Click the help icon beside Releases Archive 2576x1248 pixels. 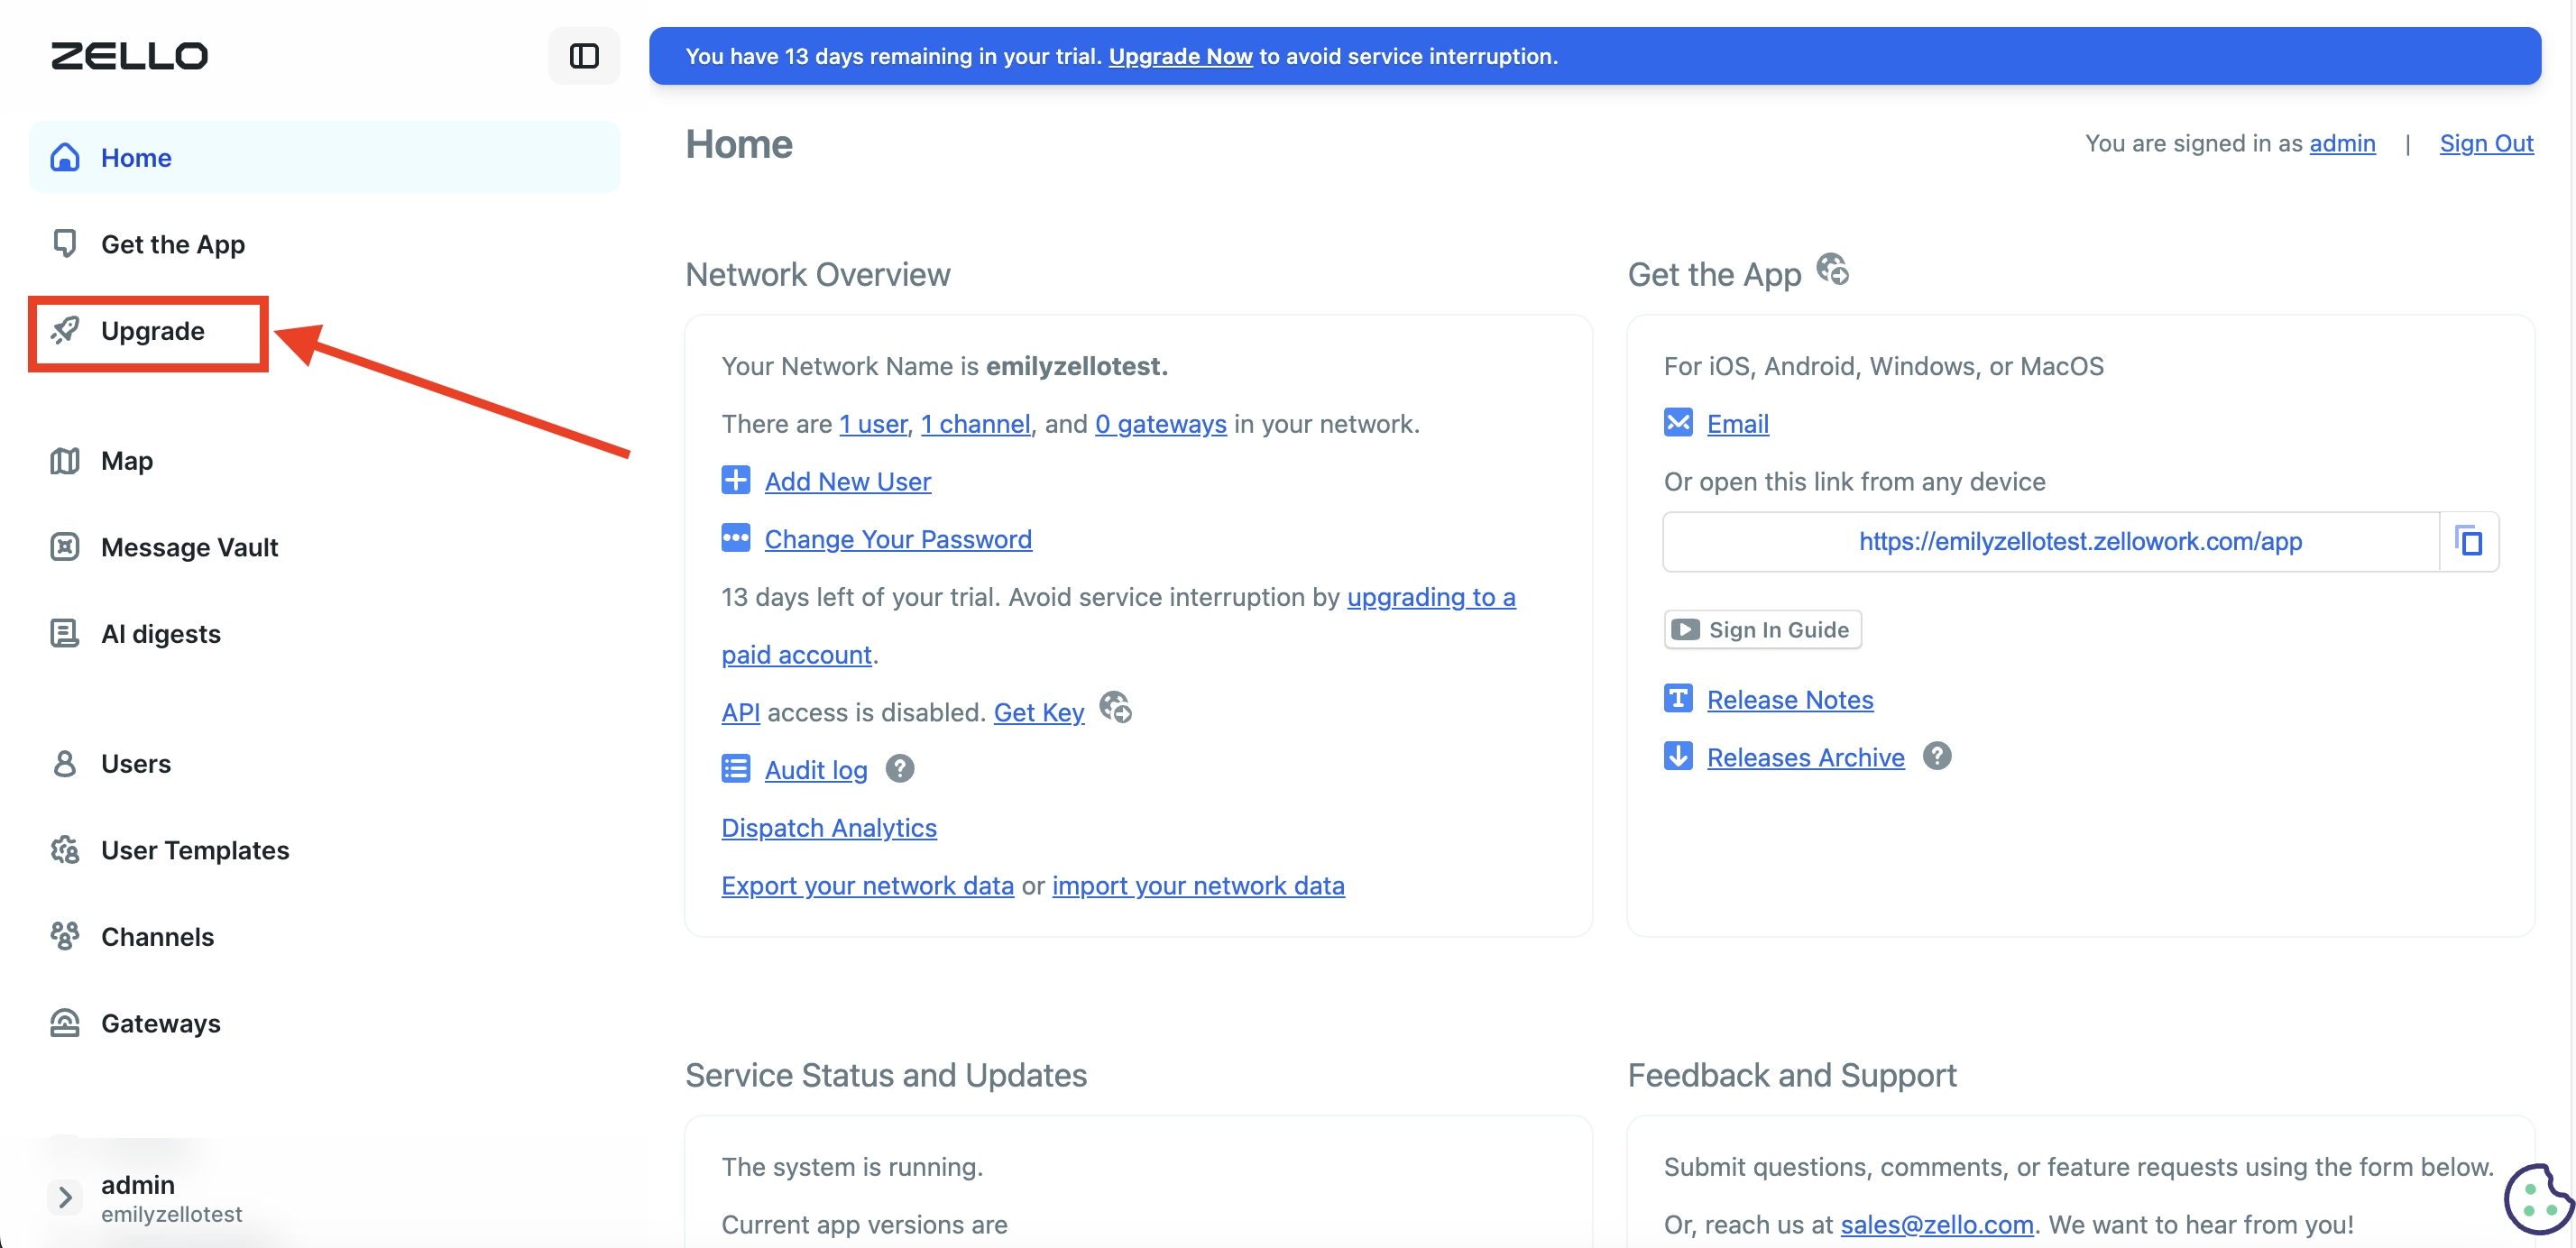point(1937,756)
